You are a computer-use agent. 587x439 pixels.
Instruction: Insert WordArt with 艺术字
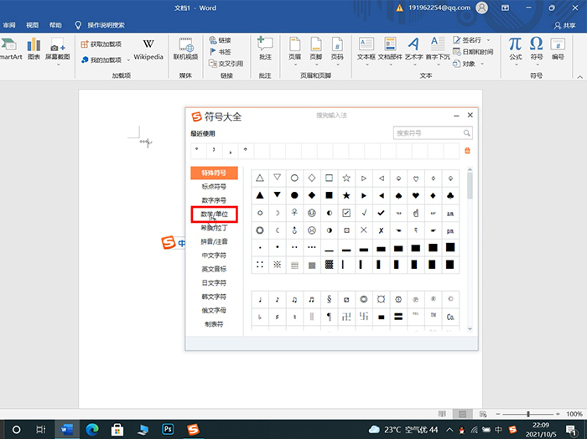click(x=413, y=51)
